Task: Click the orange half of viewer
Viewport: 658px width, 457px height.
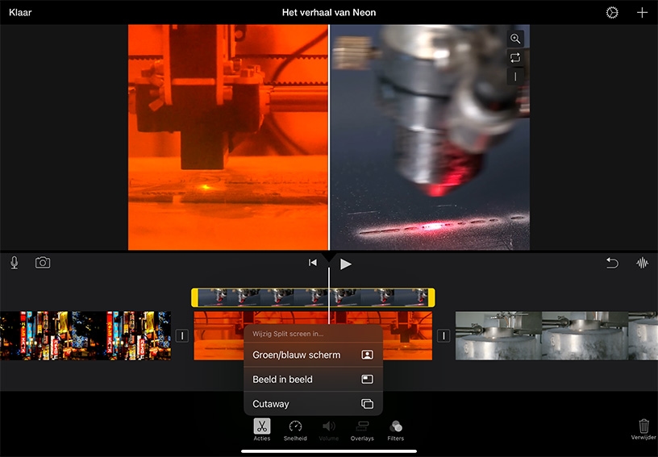Action: click(228, 137)
